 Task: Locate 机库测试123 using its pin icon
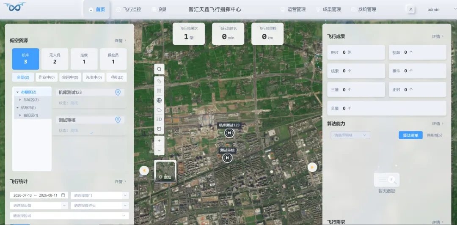tap(118, 92)
